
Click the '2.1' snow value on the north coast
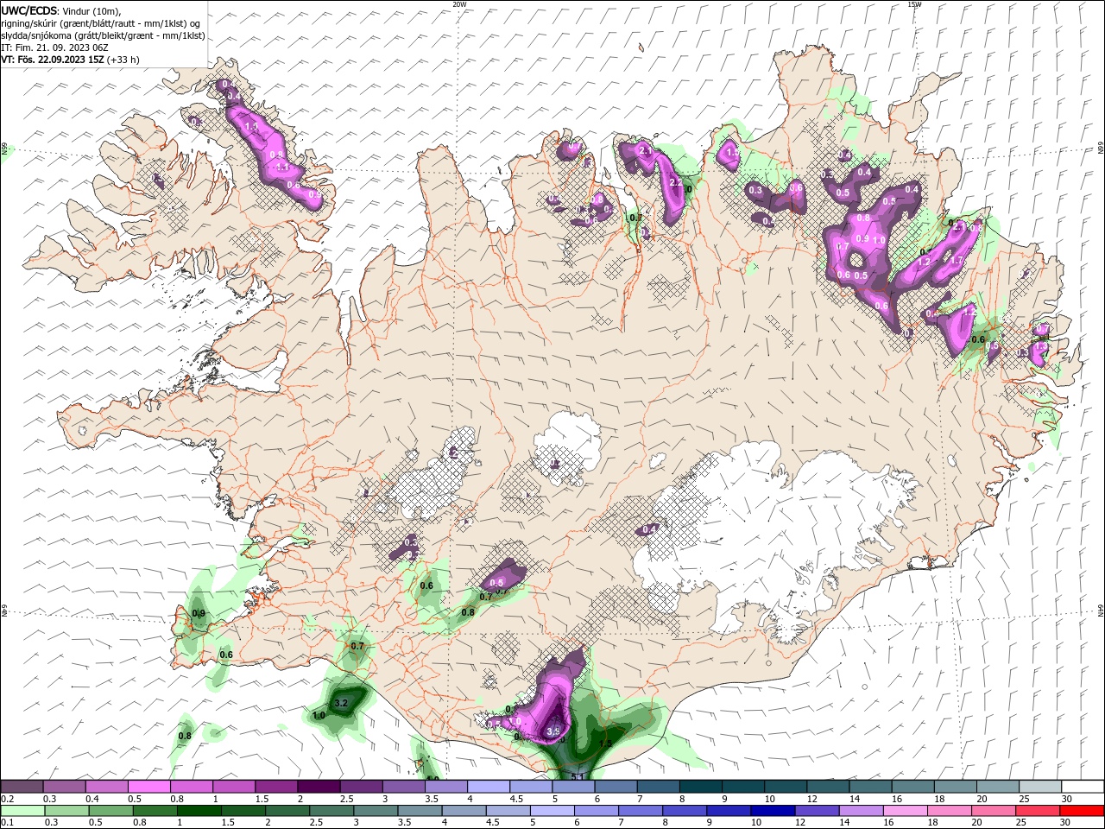click(x=645, y=150)
